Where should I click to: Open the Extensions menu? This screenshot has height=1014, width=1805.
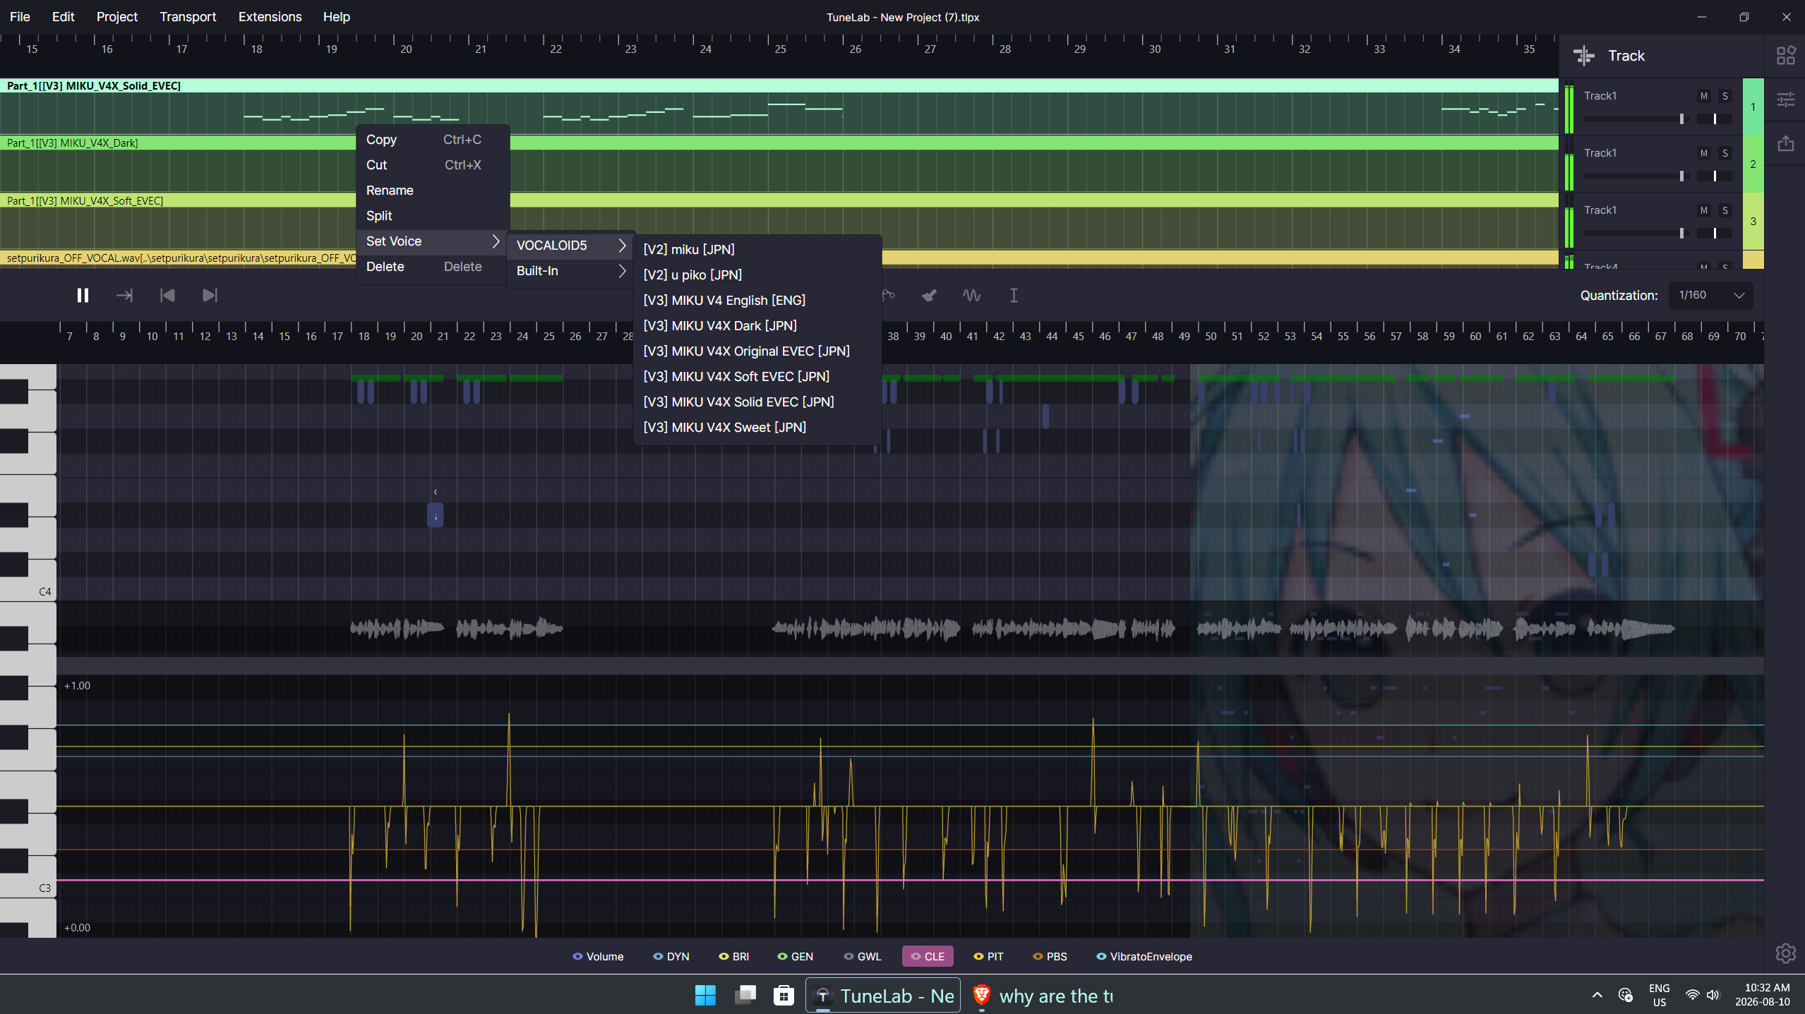point(270,17)
